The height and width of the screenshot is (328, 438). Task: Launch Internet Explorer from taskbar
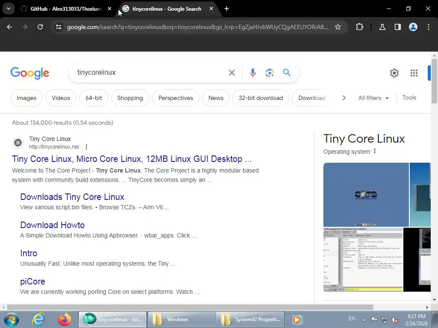pos(38,319)
